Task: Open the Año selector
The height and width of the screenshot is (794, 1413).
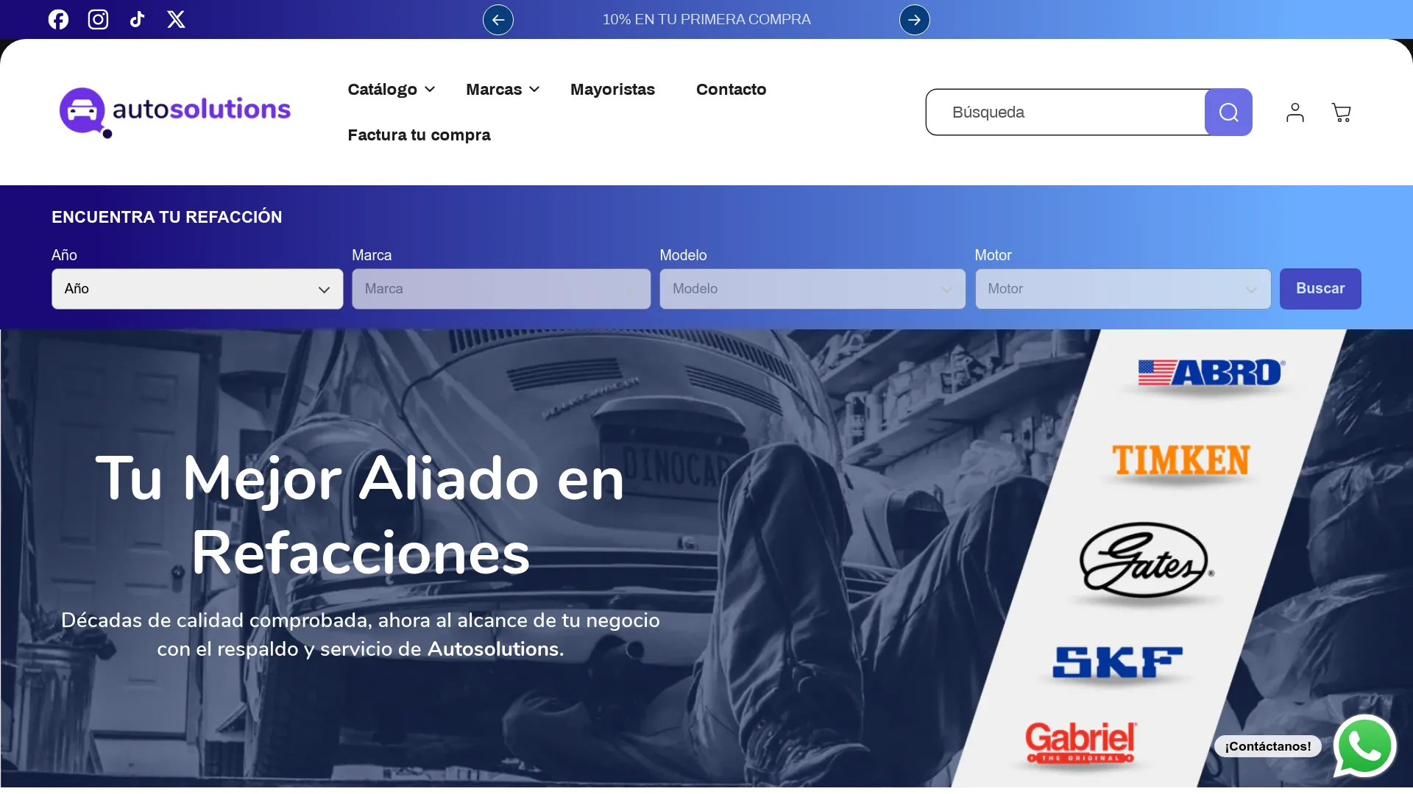Action: click(x=196, y=289)
